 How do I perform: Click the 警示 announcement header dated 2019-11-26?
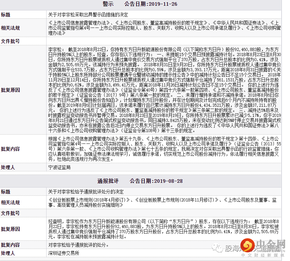tap(140, 4)
